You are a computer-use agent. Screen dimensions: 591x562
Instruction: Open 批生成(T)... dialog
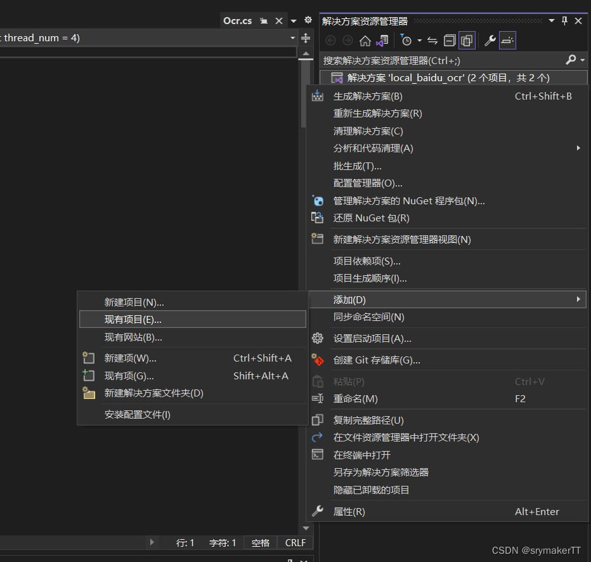coord(357,166)
